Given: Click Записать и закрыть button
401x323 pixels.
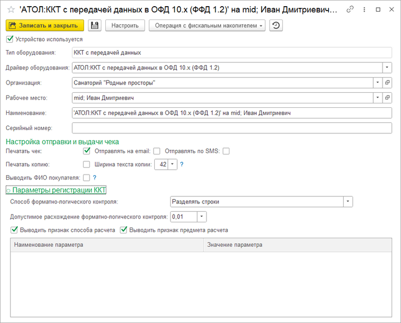Looking at the screenshot, I should (x=45, y=26).
